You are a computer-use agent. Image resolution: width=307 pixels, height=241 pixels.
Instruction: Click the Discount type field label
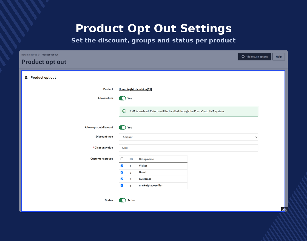104,137
